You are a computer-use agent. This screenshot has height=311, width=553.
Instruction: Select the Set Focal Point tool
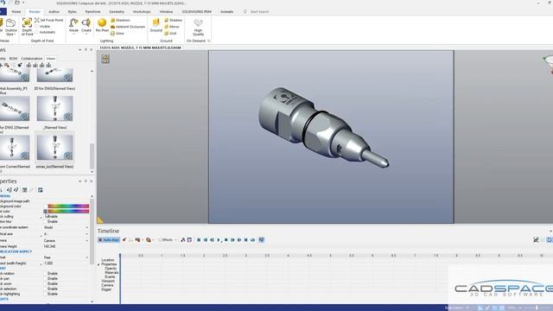point(49,21)
